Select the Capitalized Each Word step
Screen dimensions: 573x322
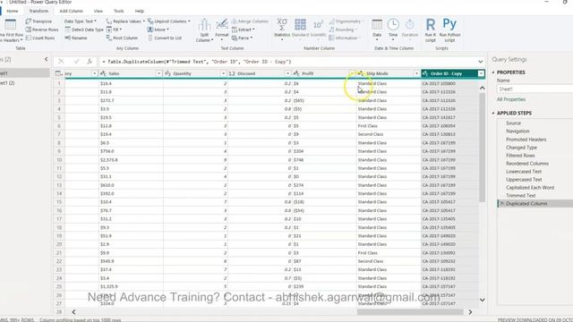click(530, 188)
